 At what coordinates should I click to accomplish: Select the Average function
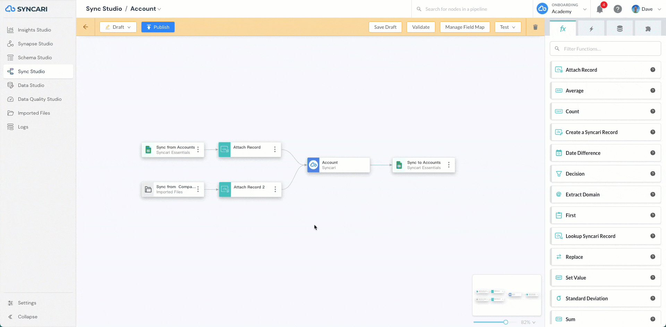tap(605, 91)
